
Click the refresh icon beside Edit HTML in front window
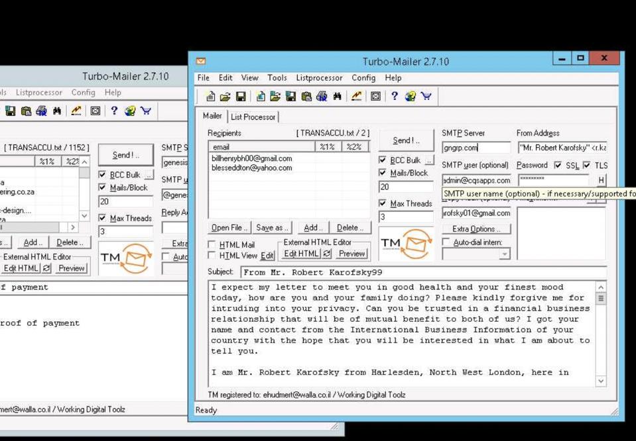coord(326,254)
